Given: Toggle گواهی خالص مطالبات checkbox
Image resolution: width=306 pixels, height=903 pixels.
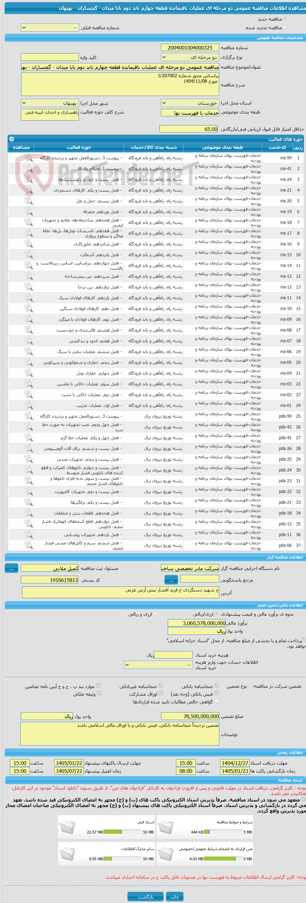Looking at the screenshot, I should click(x=216, y=701).
